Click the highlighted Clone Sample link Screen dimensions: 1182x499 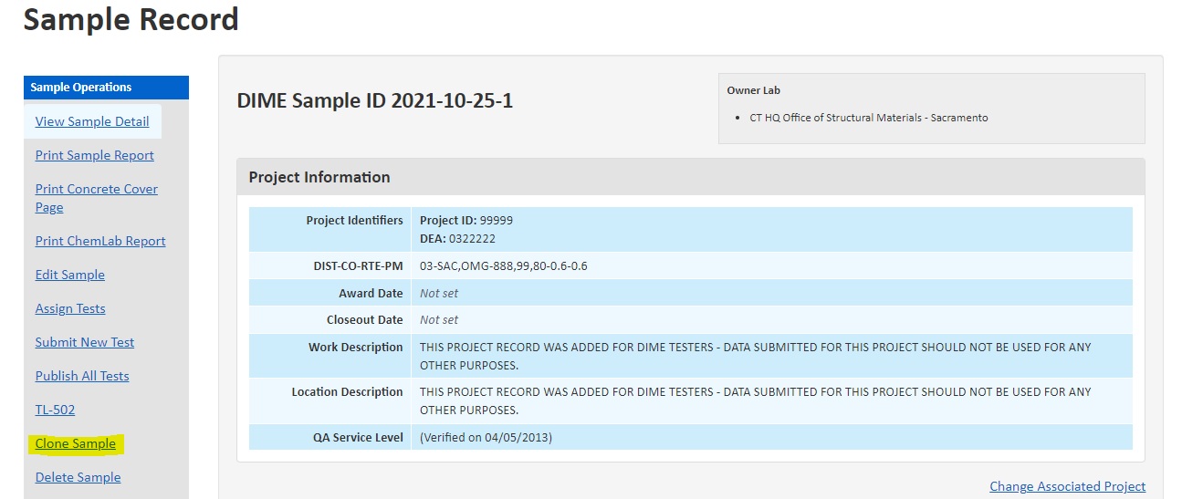pyautogui.click(x=75, y=443)
